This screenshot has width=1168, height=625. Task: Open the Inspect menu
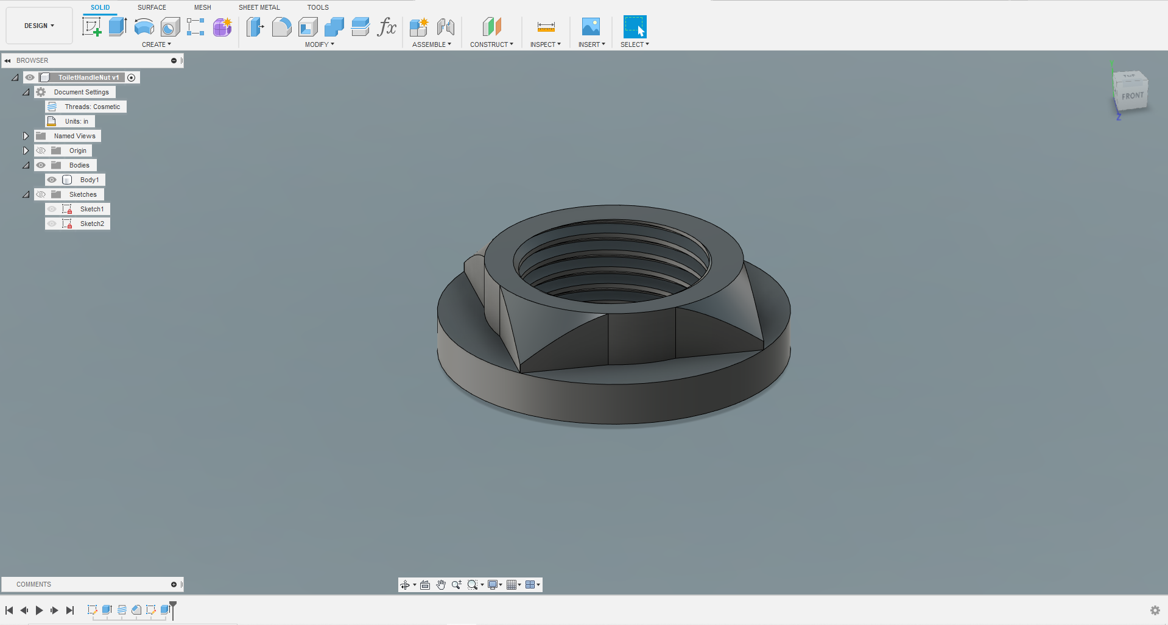tap(545, 44)
